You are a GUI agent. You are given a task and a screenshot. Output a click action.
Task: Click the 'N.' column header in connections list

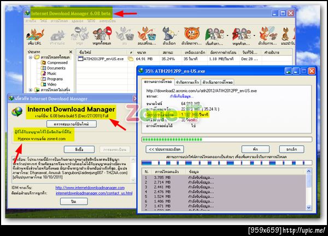147,171
